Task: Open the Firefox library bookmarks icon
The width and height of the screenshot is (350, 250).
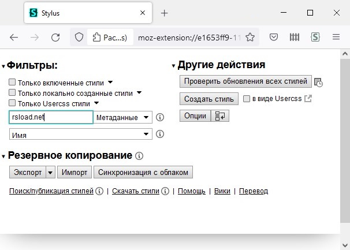Action: click(295, 37)
